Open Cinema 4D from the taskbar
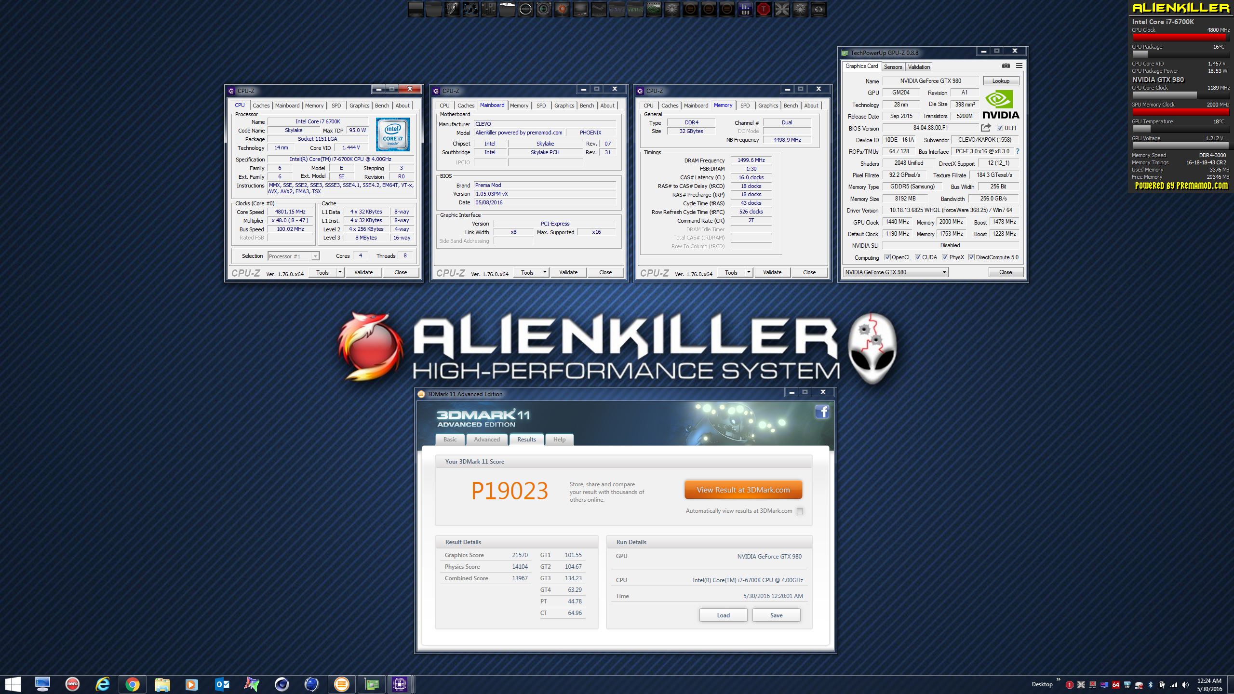The image size is (1234, 694). 282,684
